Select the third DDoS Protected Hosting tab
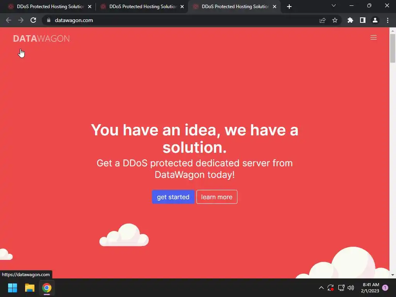The height and width of the screenshot is (297, 396). click(235, 7)
